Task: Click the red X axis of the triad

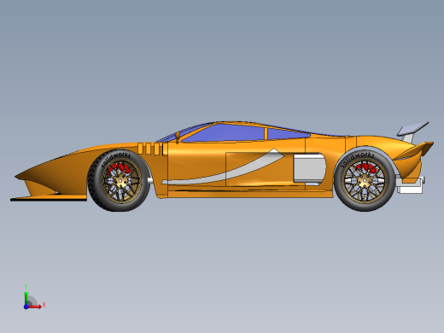Action: tap(35, 307)
